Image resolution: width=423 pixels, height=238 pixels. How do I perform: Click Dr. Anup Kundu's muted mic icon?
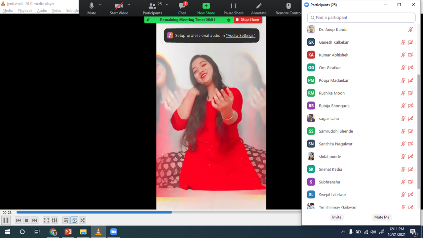tap(410, 29)
